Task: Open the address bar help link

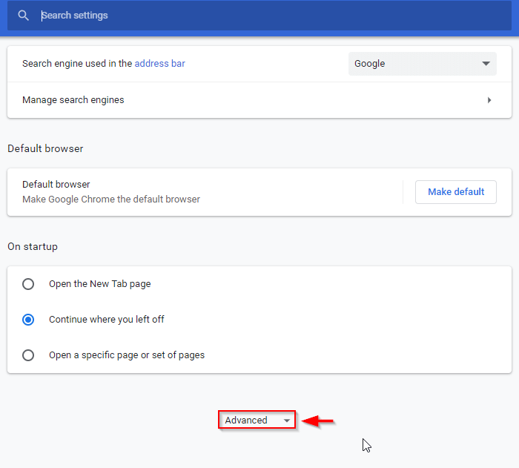Action: (x=159, y=64)
